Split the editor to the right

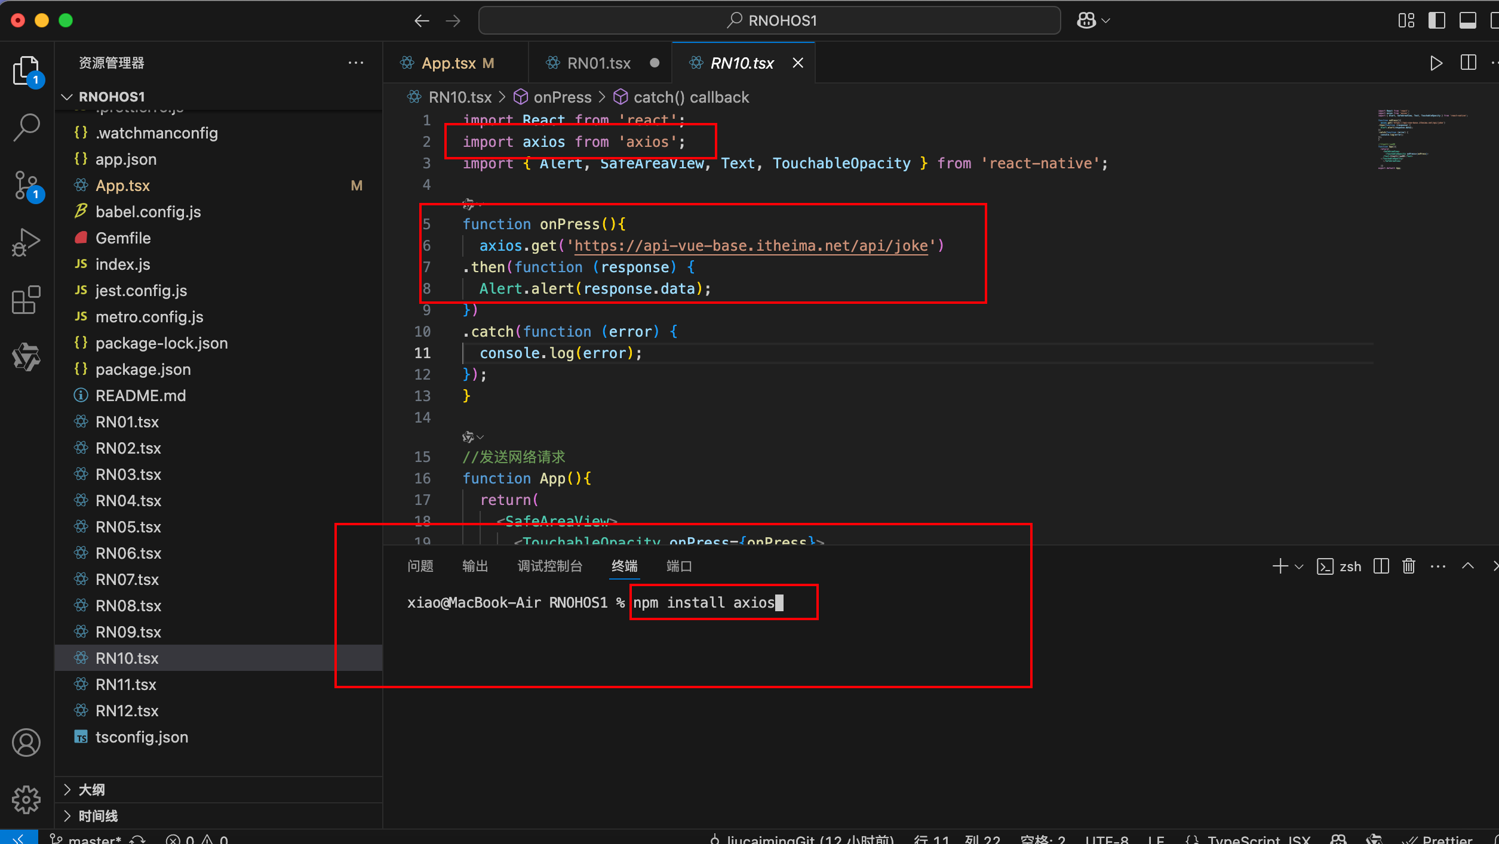tap(1469, 63)
